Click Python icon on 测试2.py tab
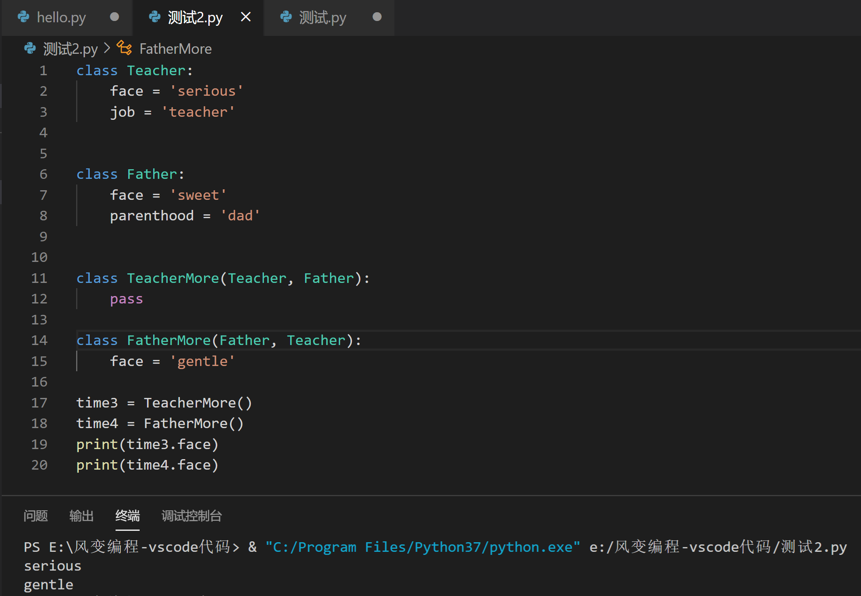Viewport: 861px width, 596px height. pos(155,17)
